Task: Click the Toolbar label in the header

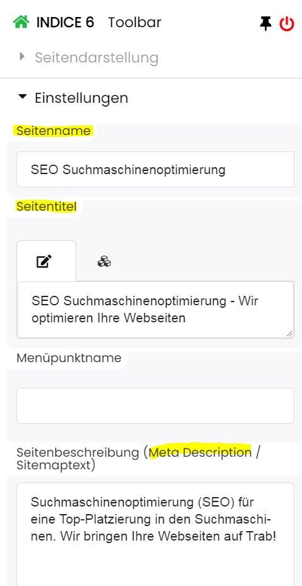Action: pyautogui.click(x=134, y=23)
